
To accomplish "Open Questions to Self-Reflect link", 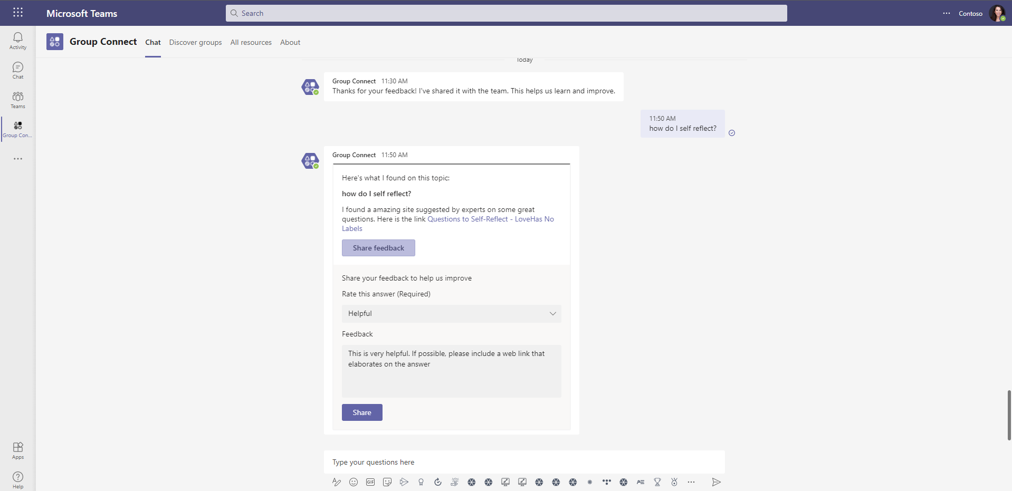I will coord(490,219).
